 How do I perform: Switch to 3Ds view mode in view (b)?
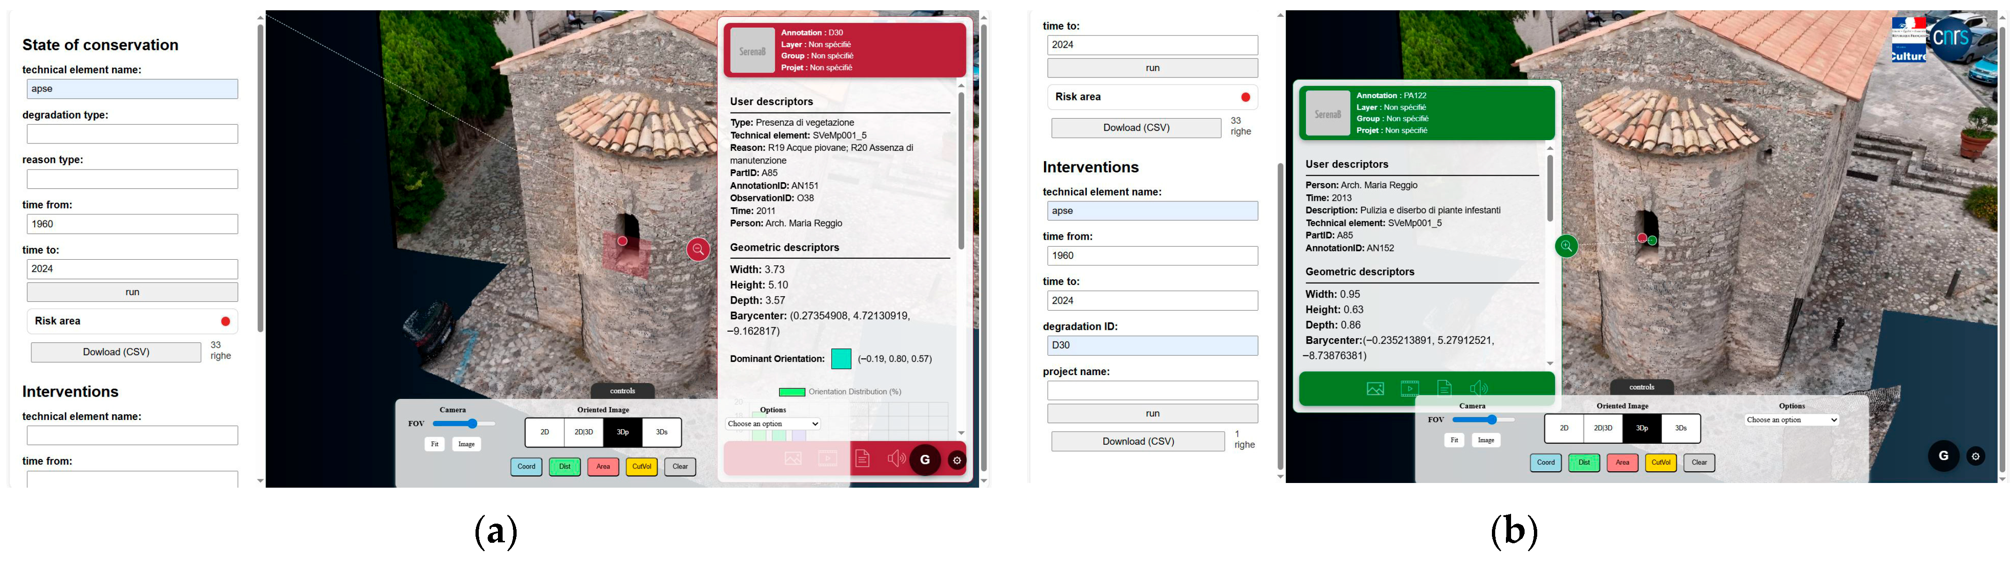pyautogui.click(x=1680, y=428)
